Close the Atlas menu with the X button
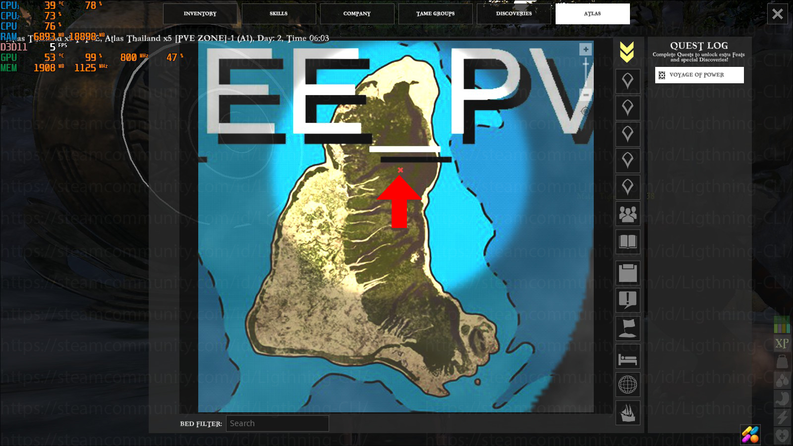793x446 pixels. [778, 14]
